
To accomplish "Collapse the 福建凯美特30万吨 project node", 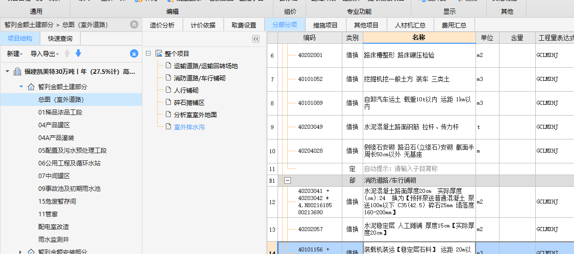I will point(7,72).
